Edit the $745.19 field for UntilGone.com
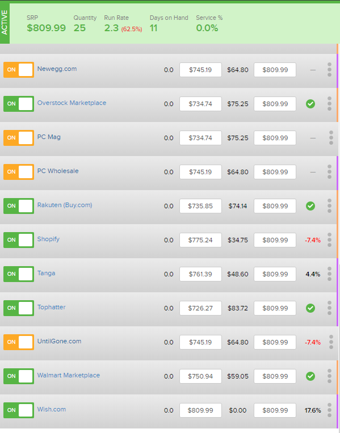 point(200,342)
